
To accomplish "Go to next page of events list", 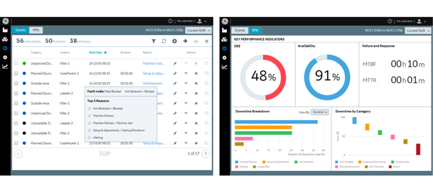I will click(206, 154).
